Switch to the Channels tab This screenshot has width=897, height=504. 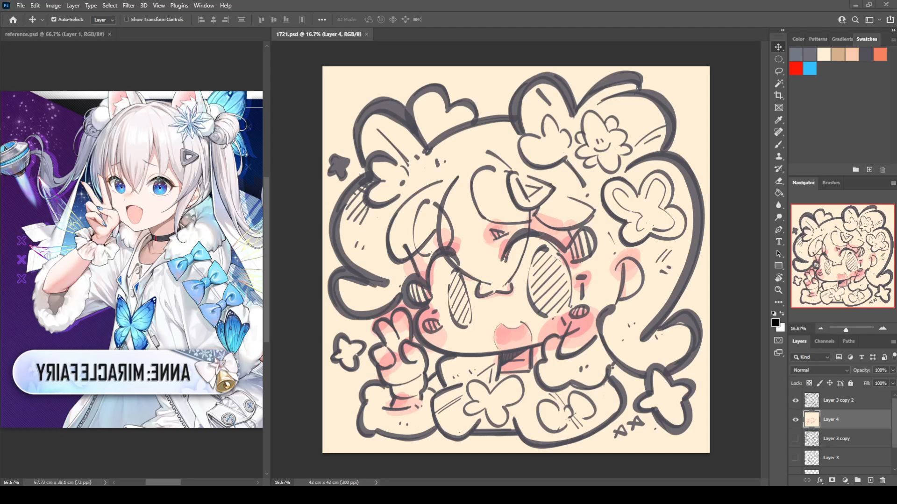click(x=824, y=341)
